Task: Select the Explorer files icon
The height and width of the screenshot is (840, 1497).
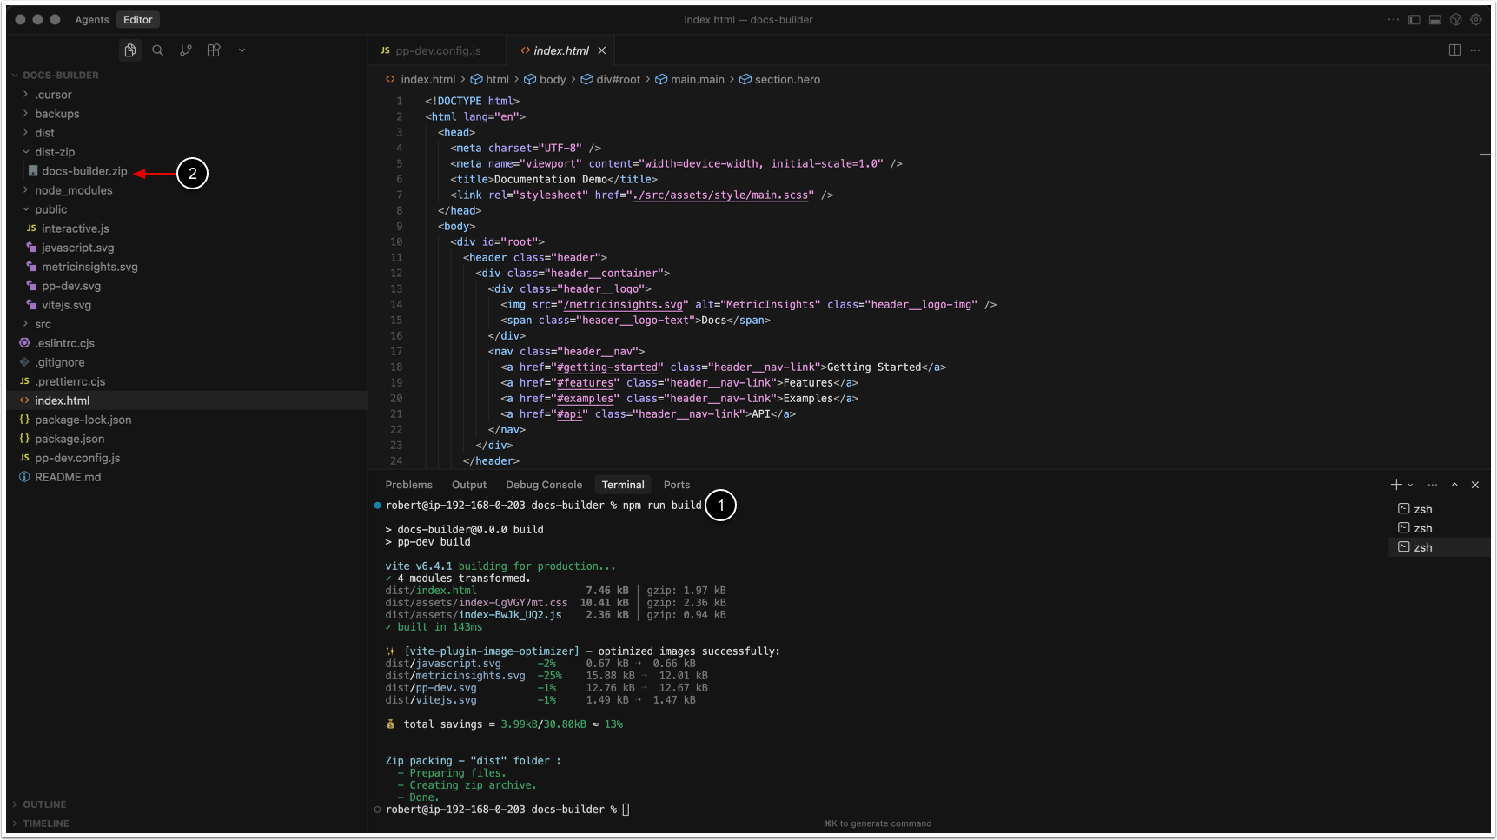Action: click(129, 50)
